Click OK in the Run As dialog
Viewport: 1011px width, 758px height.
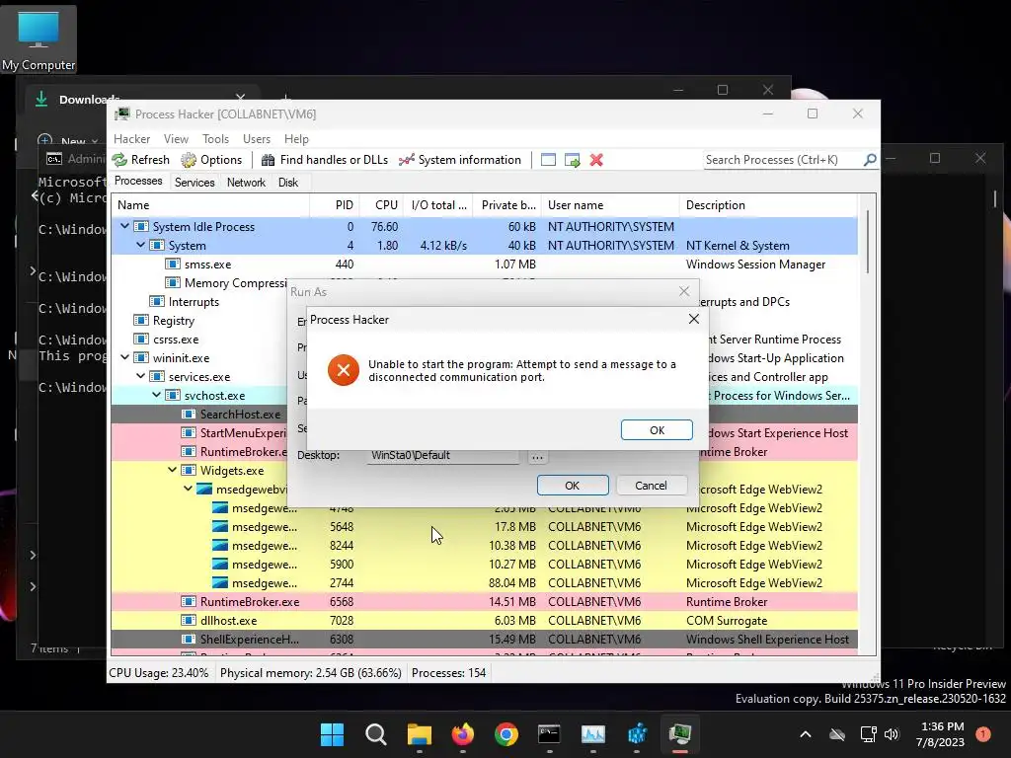point(572,486)
